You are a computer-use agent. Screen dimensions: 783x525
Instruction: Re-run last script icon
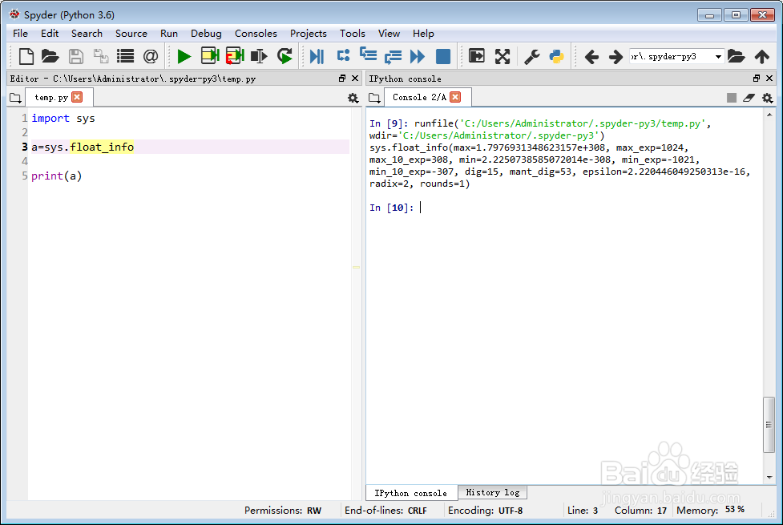(x=285, y=56)
